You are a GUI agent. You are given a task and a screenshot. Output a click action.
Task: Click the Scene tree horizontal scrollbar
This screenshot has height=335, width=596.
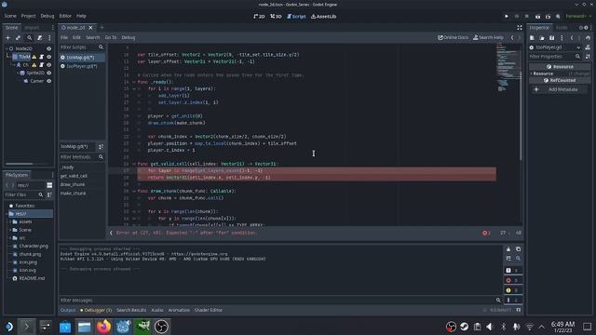click(19, 164)
